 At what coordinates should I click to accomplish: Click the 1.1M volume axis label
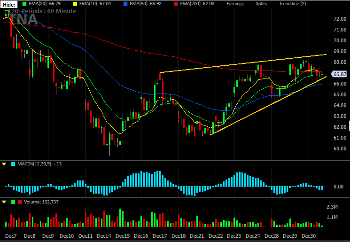coord(332,217)
